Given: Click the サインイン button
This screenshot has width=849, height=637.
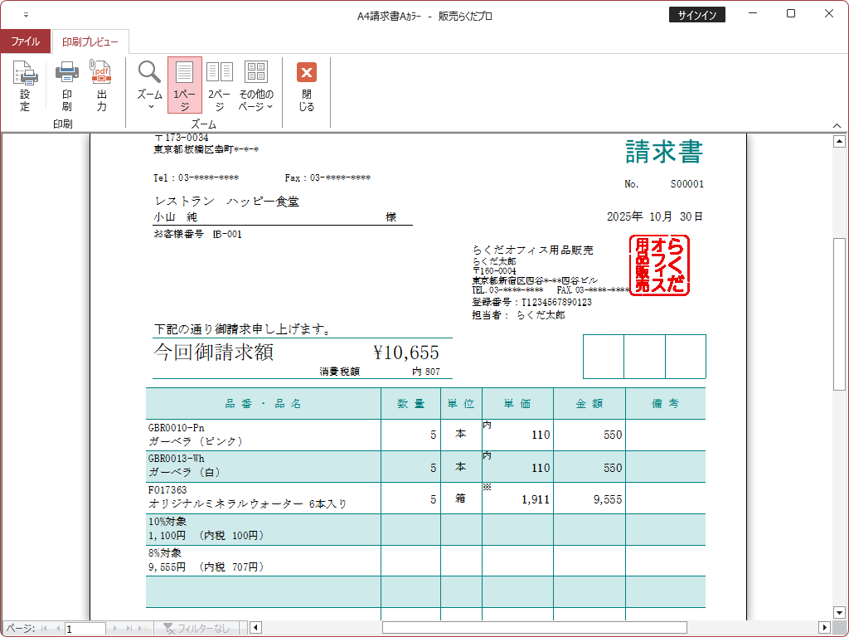Looking at the screenshot, I should coord(696,15).
